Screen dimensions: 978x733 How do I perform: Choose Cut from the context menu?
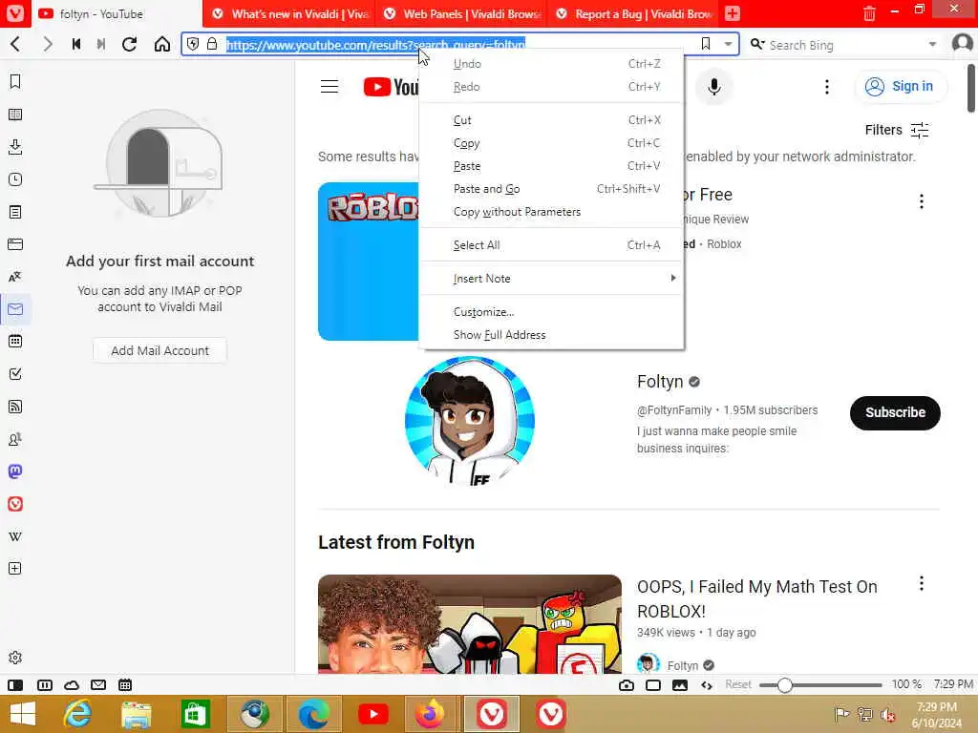[552, 120]
